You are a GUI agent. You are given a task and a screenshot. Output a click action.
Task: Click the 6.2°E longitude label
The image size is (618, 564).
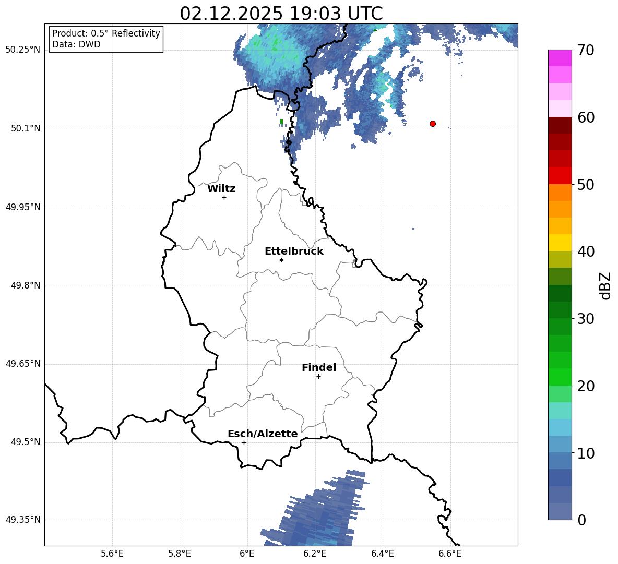click(x=315, y=554)
